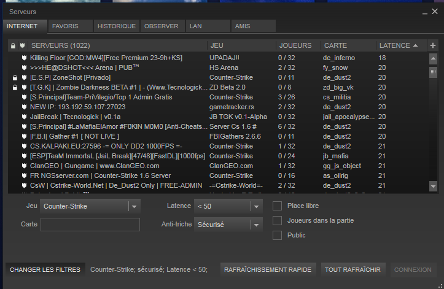
Task: Select the |E.S.P| ZoneShot [Privado] server
Action: point(70,77)
